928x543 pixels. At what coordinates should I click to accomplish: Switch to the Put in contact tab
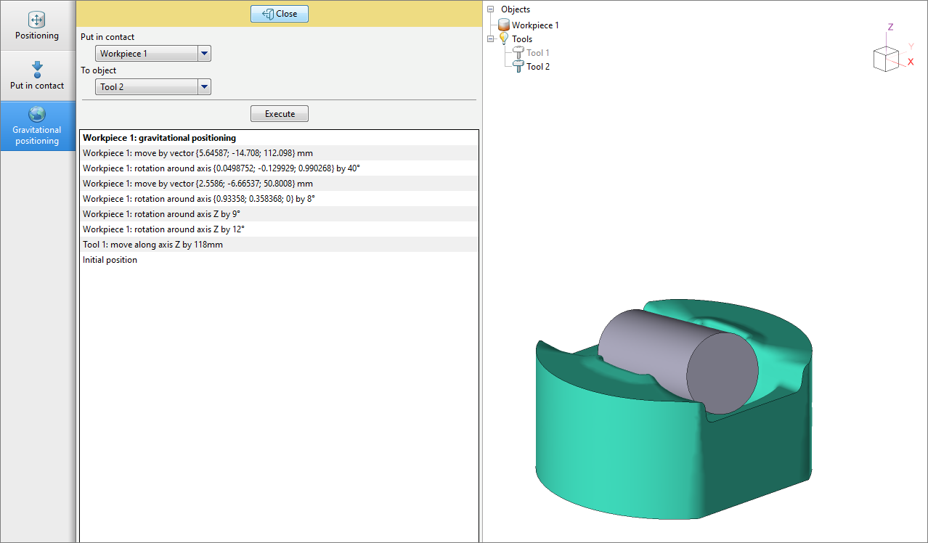[x=37, y=76]
